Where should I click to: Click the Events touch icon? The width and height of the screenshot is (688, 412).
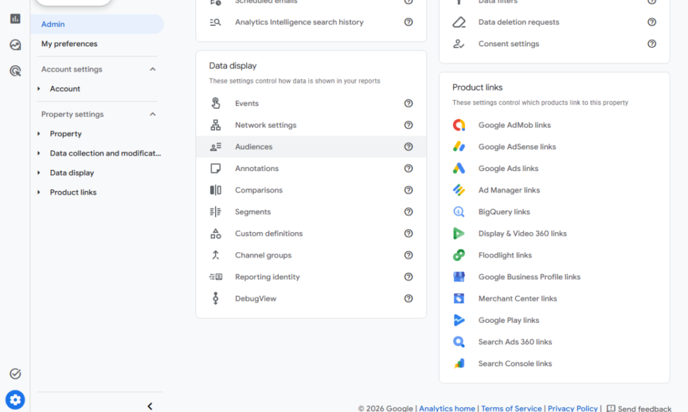216,103
